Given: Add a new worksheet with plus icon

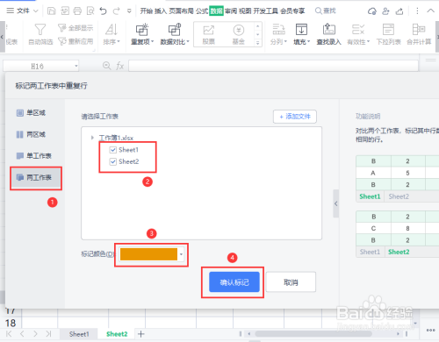Looking at the screenshot, I should pyautogui.click(x=141, y=334).
